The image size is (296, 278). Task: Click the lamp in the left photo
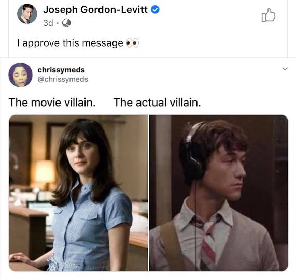(x=45, y=172)
